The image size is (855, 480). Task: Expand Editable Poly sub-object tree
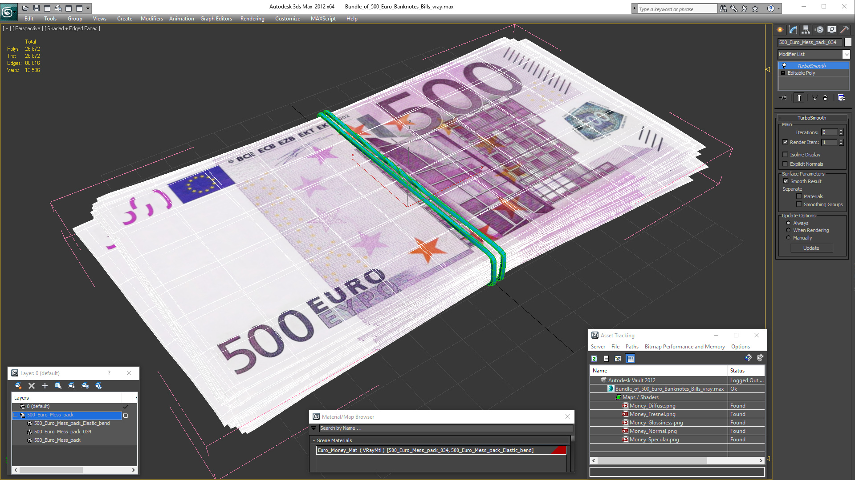click(x=783, y=73)
